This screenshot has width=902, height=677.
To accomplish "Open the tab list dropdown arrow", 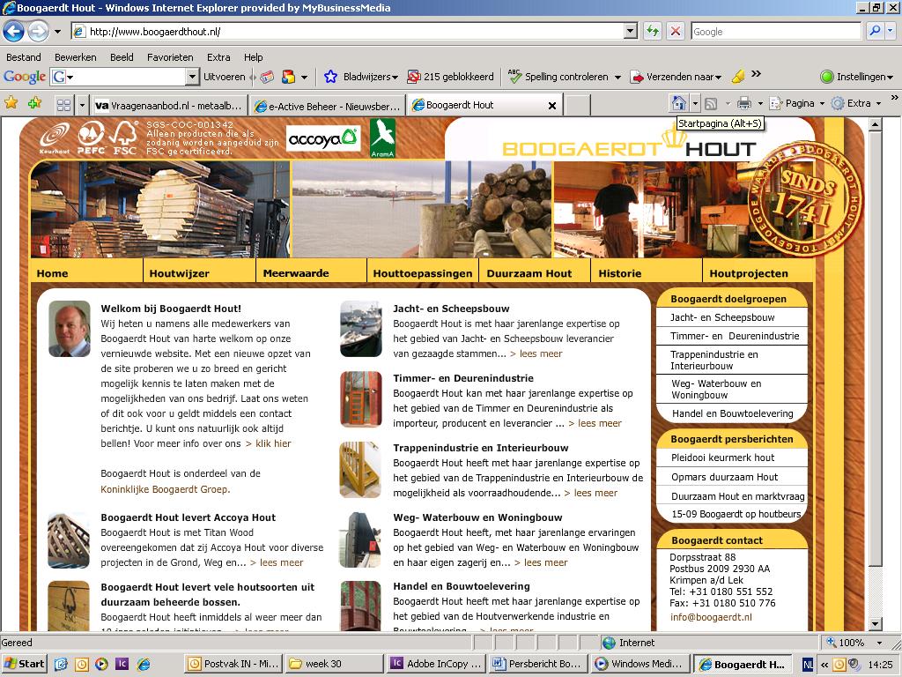I will click(82, 105).
